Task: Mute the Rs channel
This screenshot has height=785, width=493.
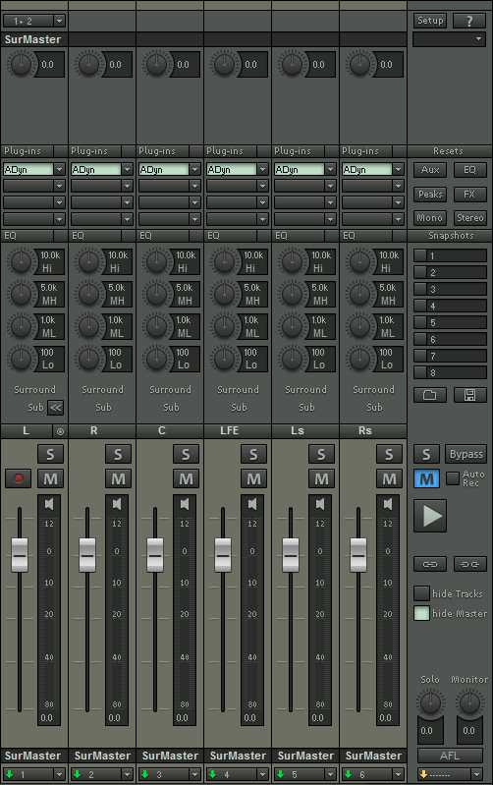Action: 390,479
